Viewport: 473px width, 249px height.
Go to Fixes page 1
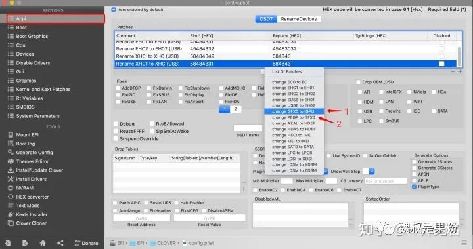point(225,109)
